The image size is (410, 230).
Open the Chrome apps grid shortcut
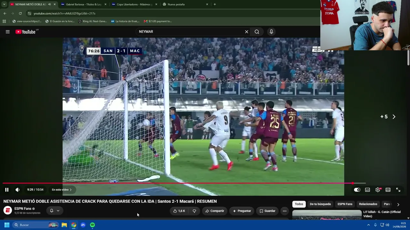[x=4, y=21]
